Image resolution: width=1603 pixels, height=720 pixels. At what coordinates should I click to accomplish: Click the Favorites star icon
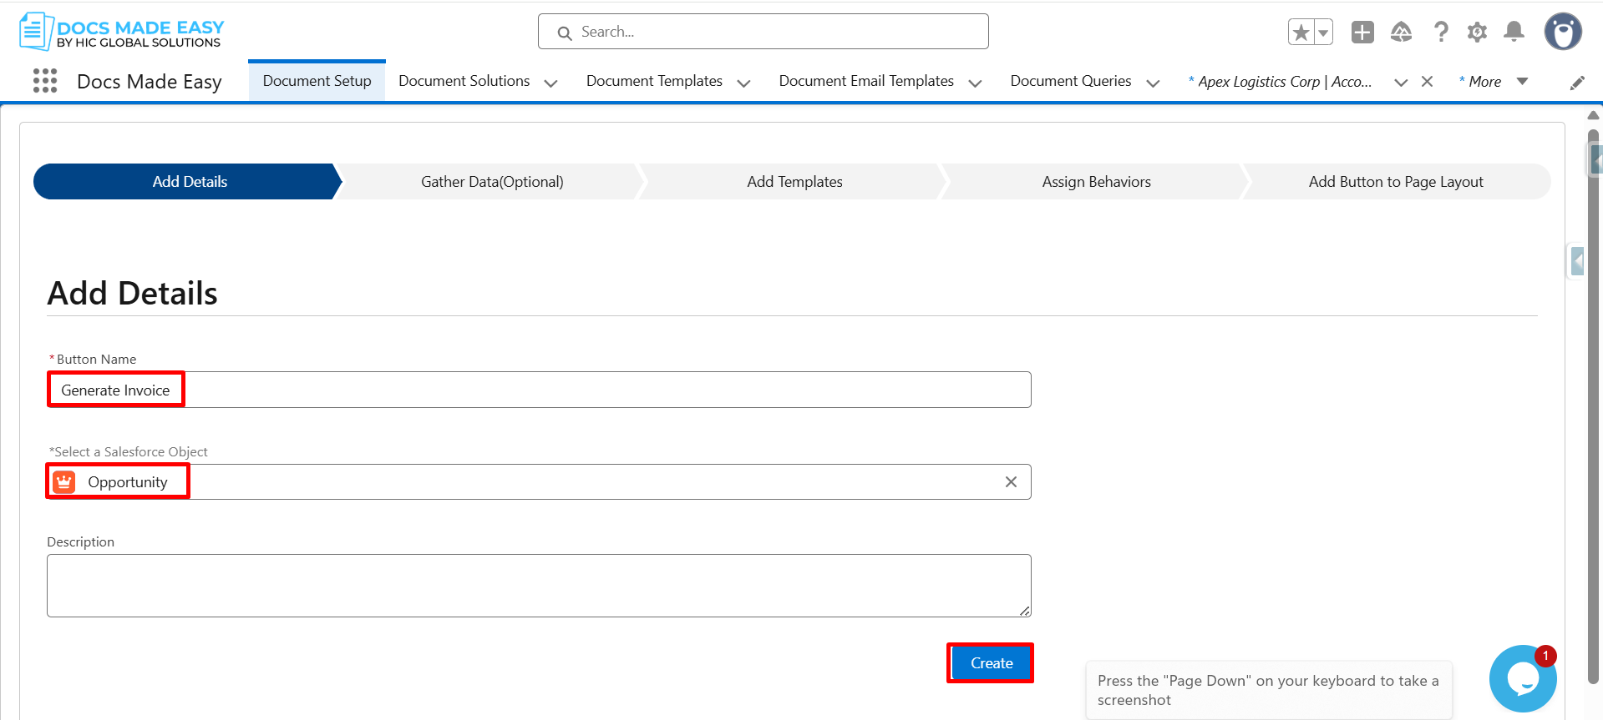1301,33
